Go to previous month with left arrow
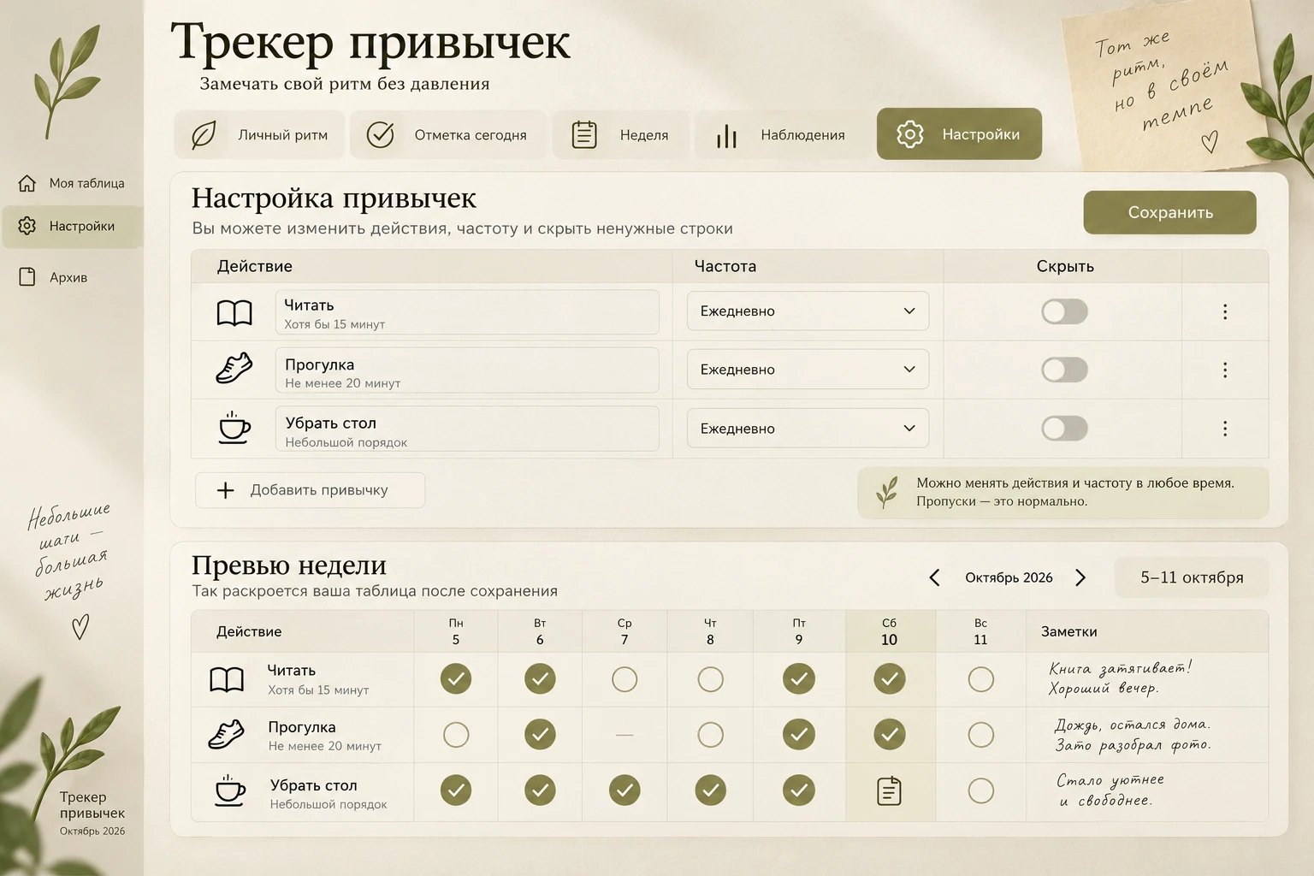Screen dimensions: 1314x876 [935, 577]
